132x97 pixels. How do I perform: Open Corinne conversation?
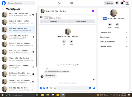pos(18,81)
